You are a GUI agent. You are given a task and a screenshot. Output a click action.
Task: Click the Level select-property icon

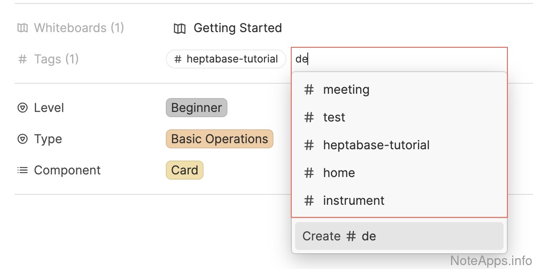23,108
